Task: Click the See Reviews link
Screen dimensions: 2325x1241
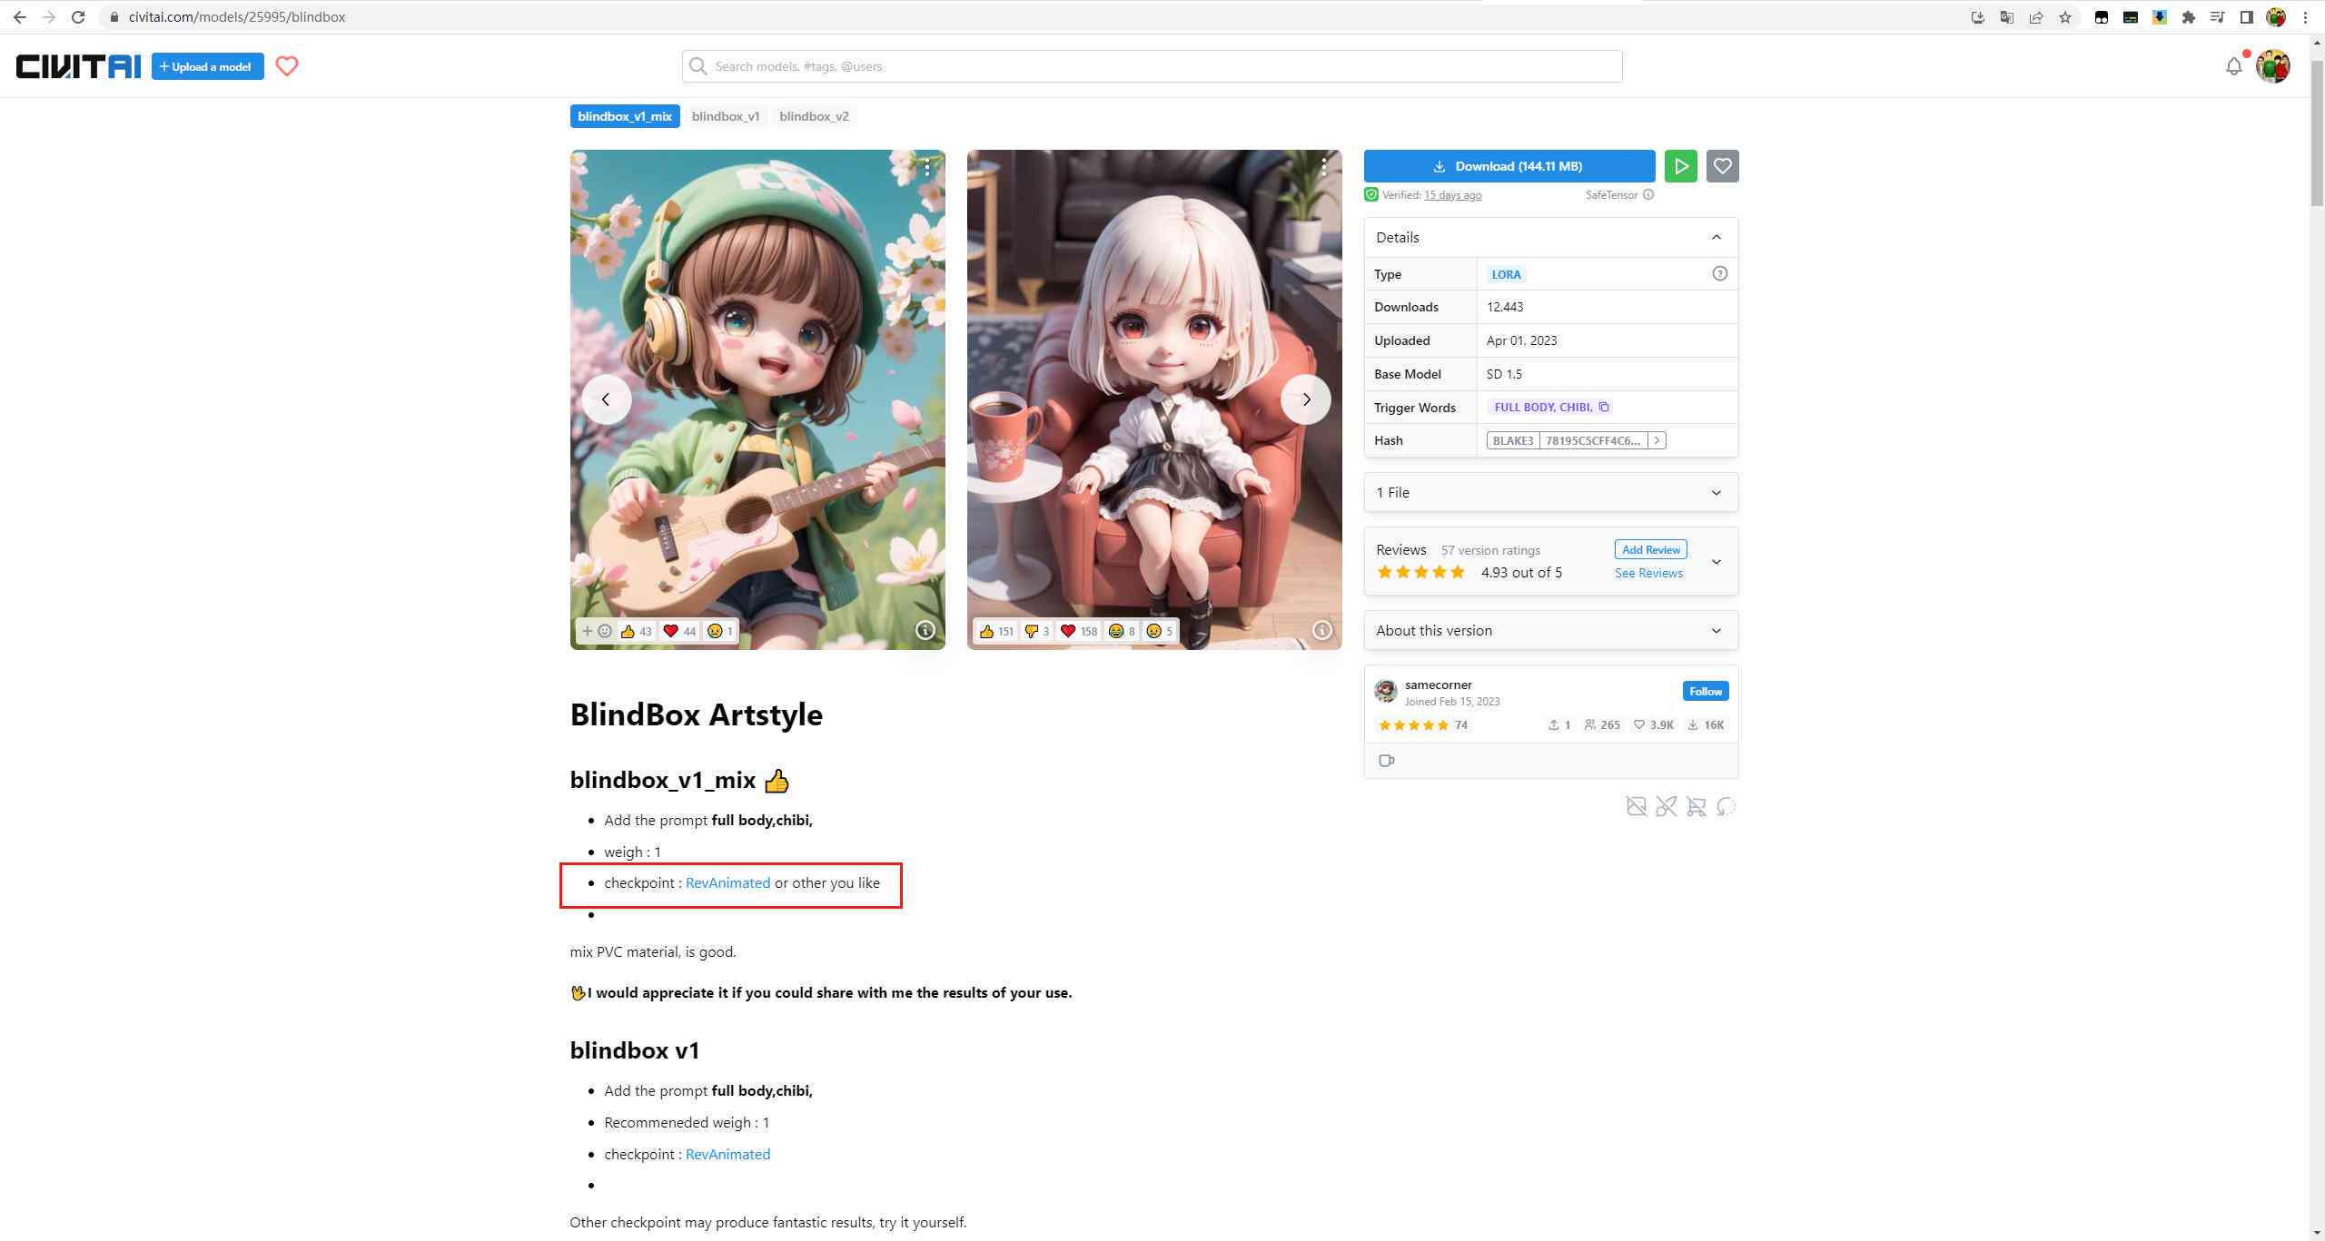Action: (x=1648, y=572)
